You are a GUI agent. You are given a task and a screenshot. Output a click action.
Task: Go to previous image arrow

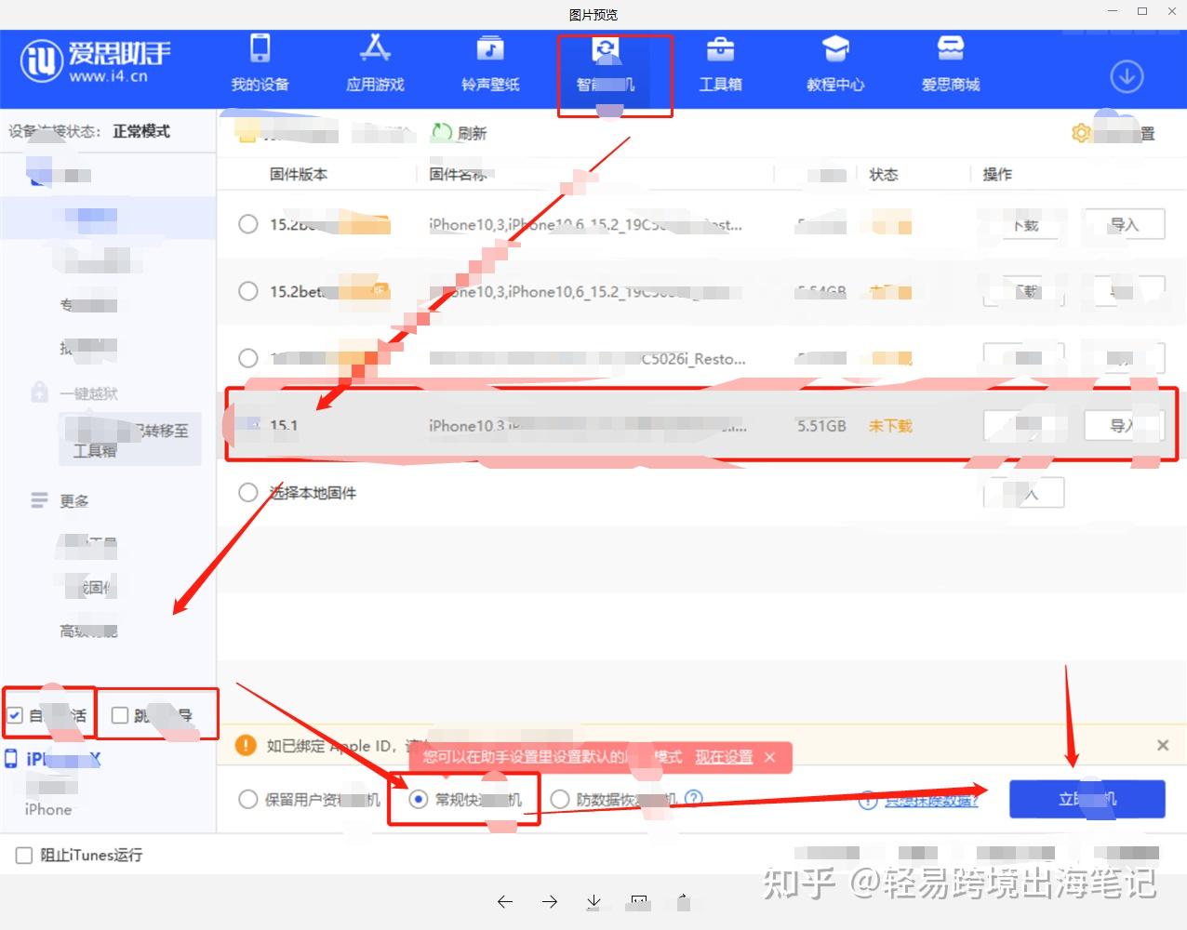click(505, 901)
